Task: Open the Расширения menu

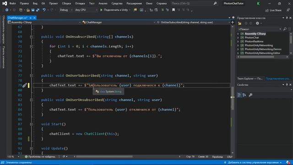Action: click(x=134, y=3)
